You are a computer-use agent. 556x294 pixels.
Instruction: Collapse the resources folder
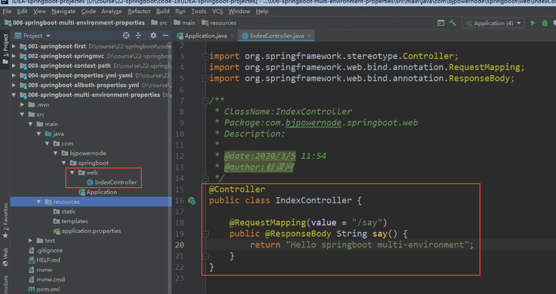(39, 202)
